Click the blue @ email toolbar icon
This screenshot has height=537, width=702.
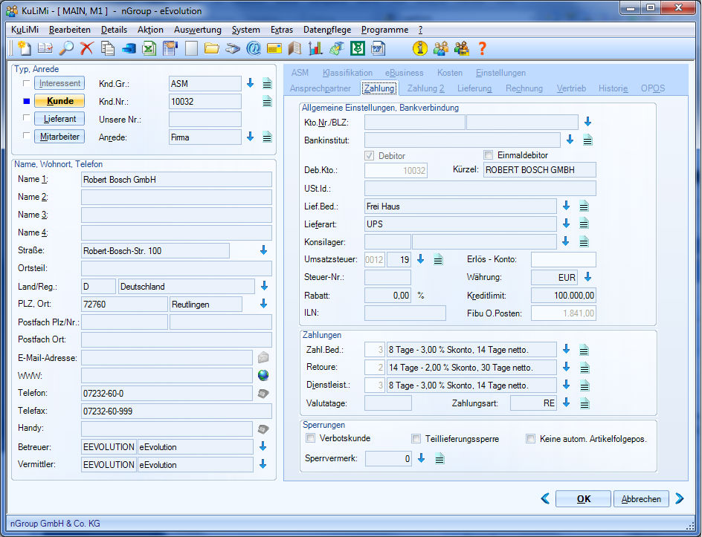click(x=254, y=48)
